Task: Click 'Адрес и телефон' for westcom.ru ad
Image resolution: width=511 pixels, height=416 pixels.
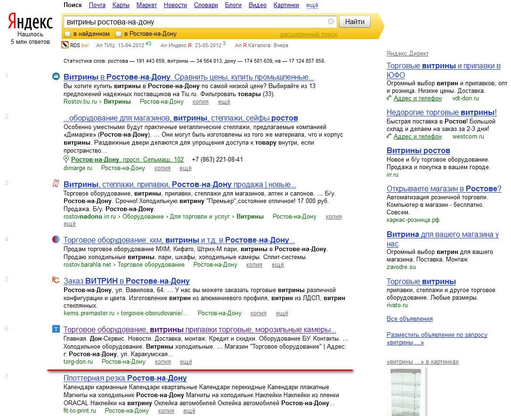Action: [417, 137]
